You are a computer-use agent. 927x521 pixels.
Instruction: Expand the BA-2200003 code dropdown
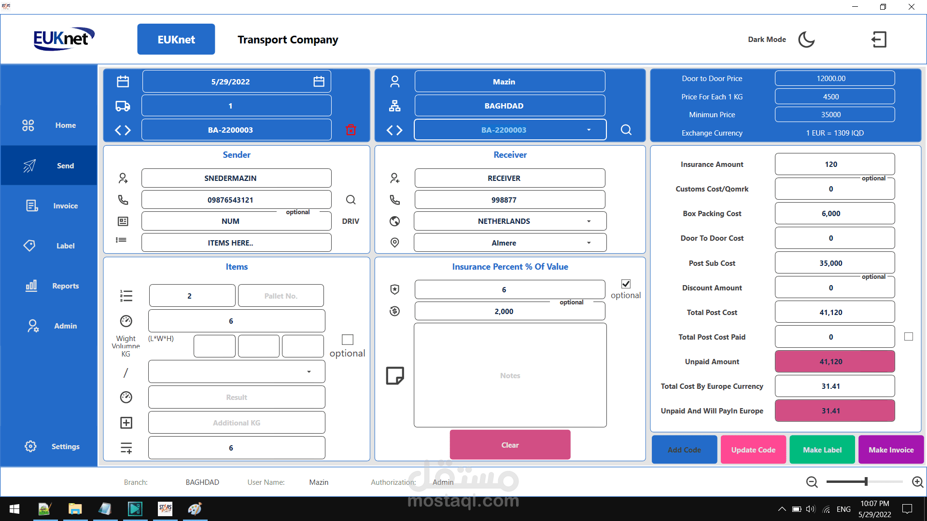coord(589,130)
